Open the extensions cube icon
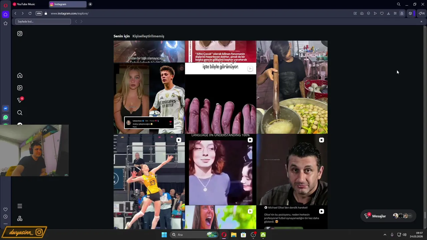Viewport: 427px width, 240px height. [x=410, y=13]
